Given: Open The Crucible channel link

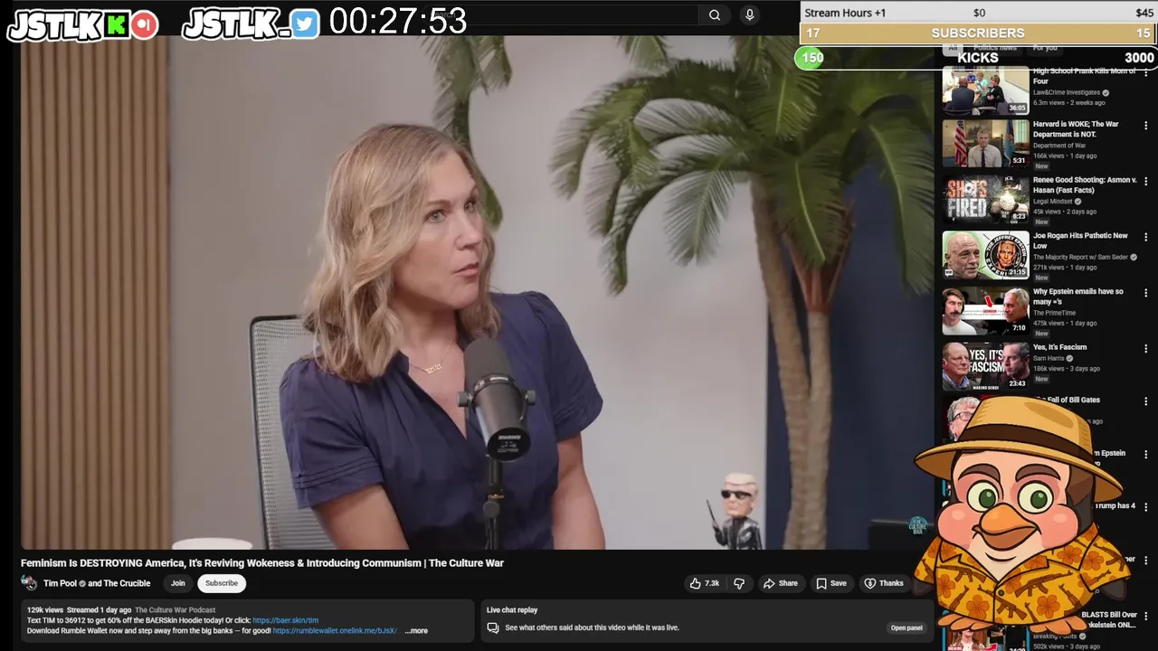Looking at the screenshot, I should 127,583.
